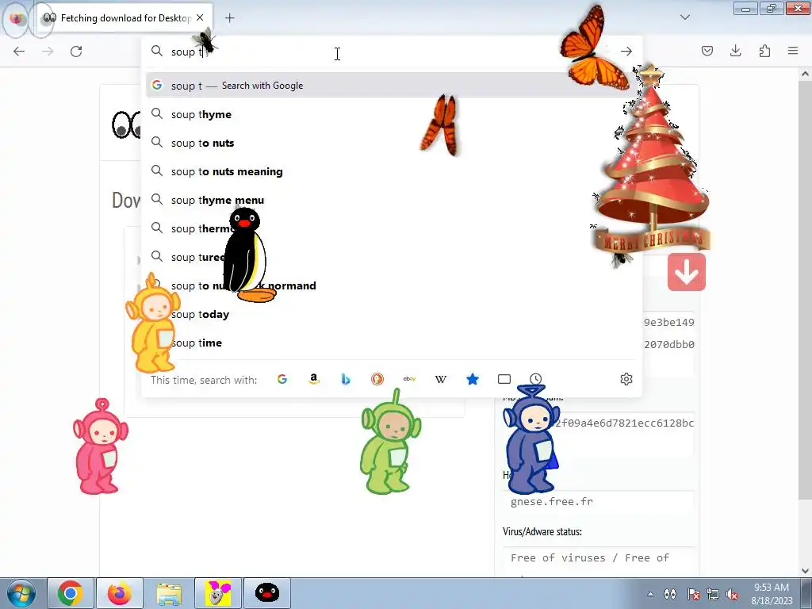Viewport: 812px width, 609px height.
Task: Expand the list all tabs chevron
Action: 685,17
